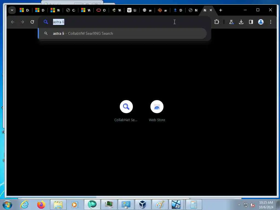Switch to the Oracle tab labeled O
The image size is (280, 210).
click(x=101, y=10)
